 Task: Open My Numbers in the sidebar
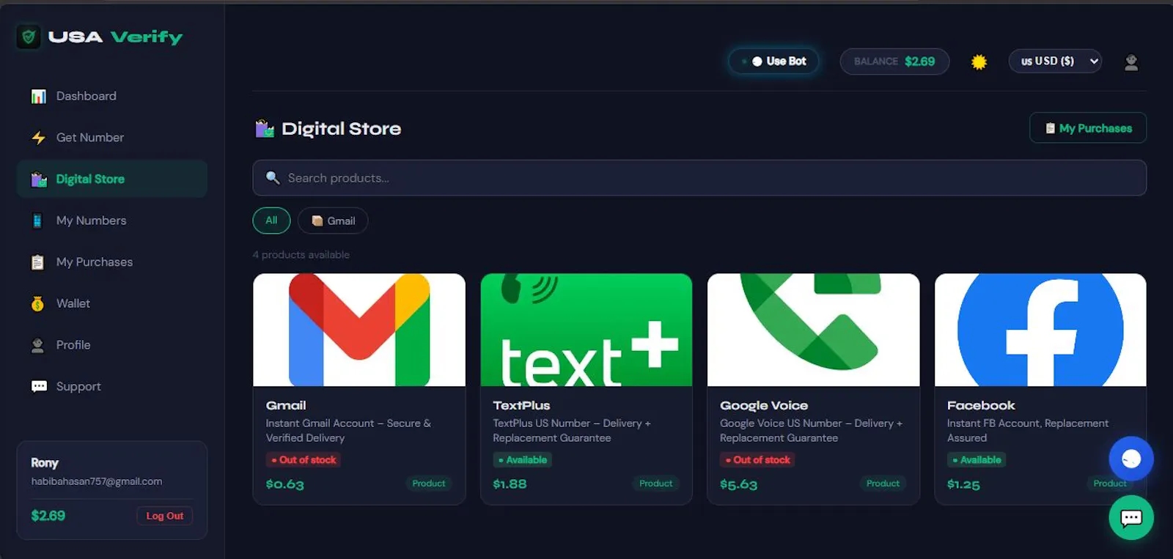pos(112,221)
